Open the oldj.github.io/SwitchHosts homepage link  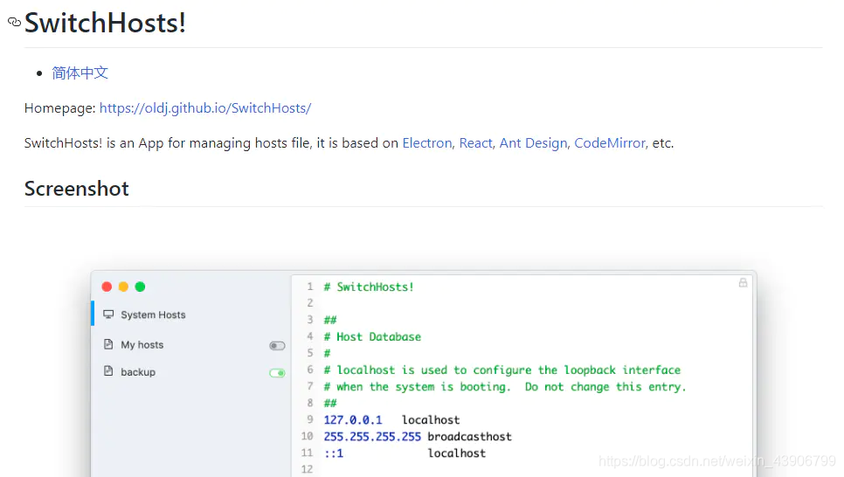(x=205, y=108)
